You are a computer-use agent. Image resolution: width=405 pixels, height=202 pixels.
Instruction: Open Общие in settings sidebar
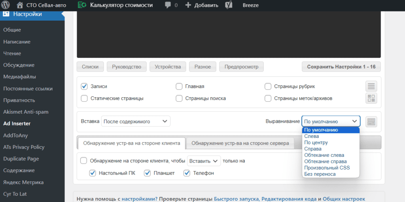click(12, 30)
